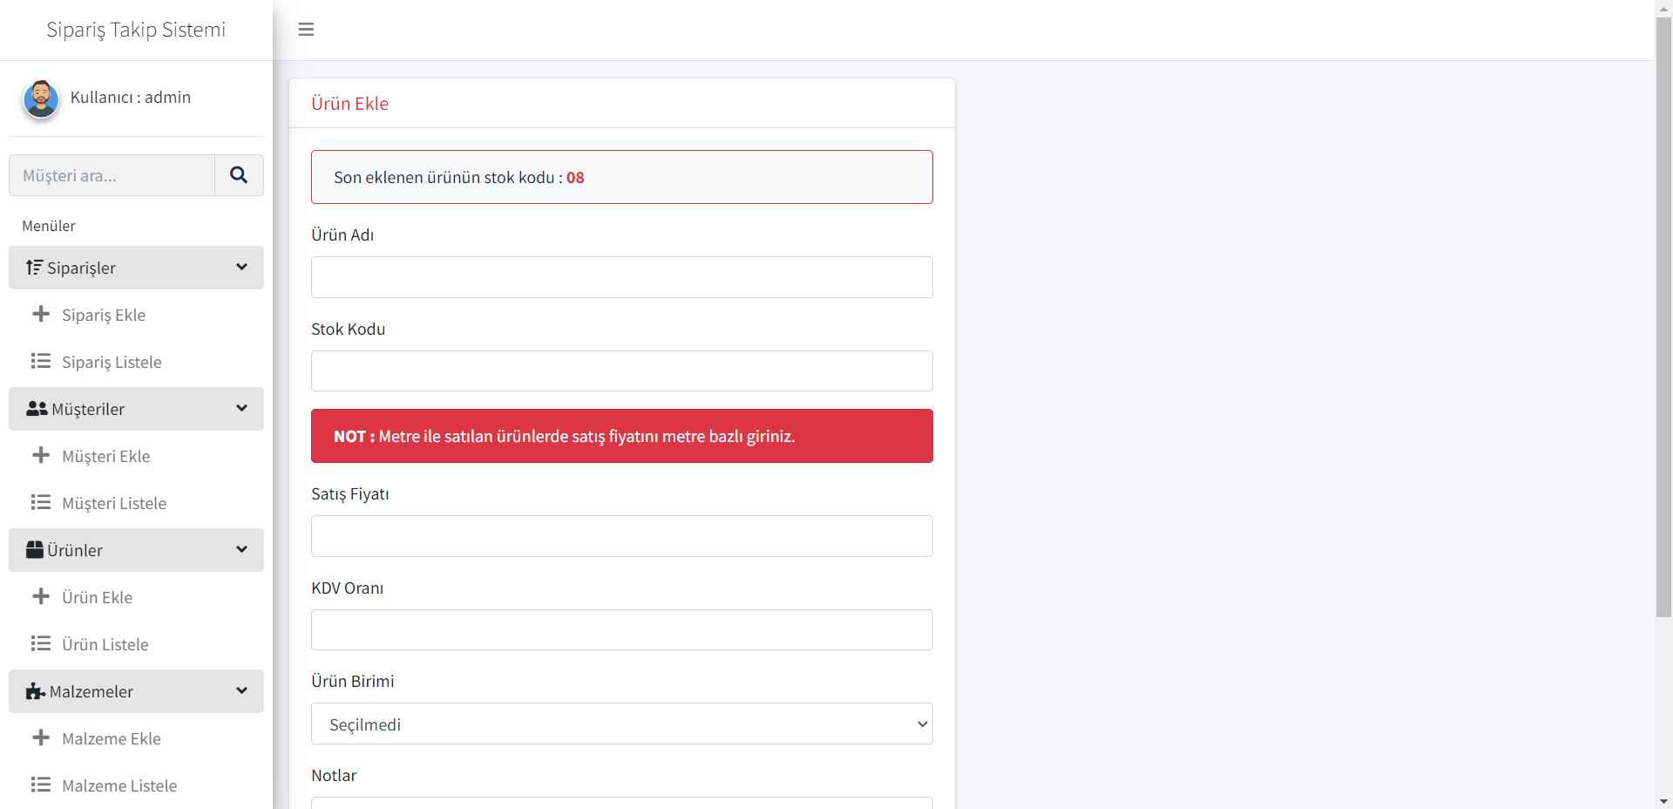Click the hamburger menu toggle icon

[306, 30]
